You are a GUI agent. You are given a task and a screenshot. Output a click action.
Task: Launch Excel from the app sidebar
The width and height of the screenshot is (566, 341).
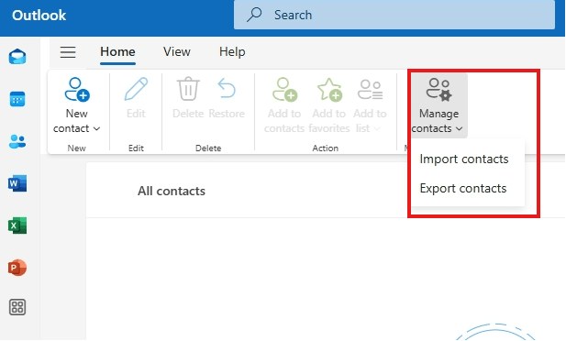pyautogui.click(x=17, y=225)
